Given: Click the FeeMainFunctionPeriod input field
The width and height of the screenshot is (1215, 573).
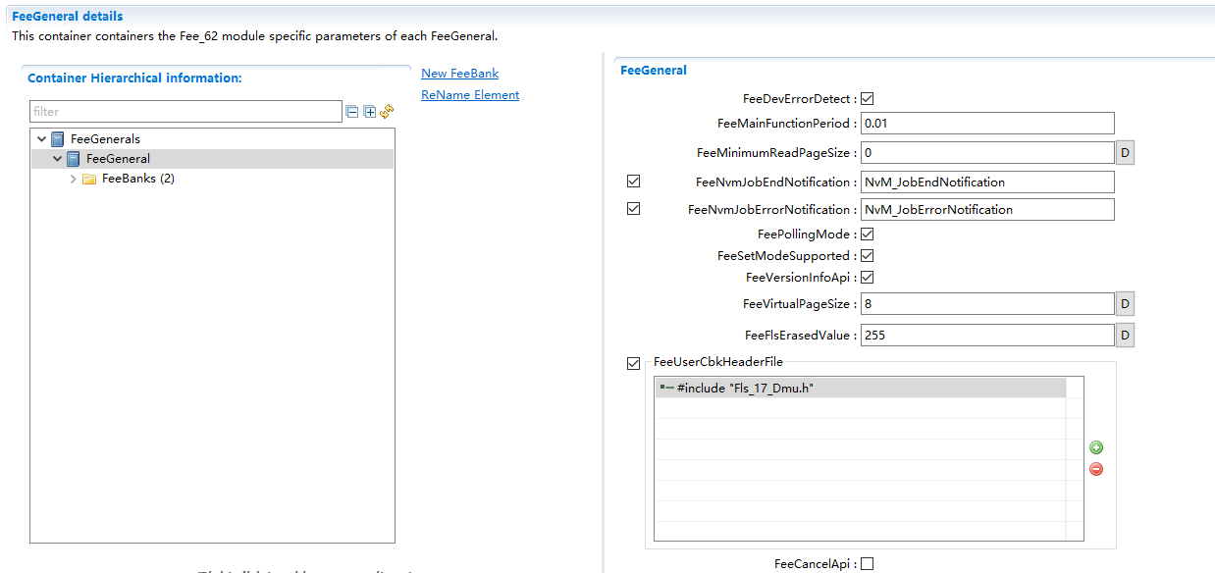Looking at the screenshot, I should [x=986, y=124].
